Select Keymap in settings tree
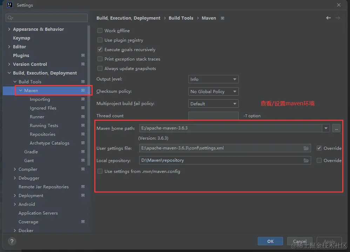This screenshot has height=252, width=350. pos(21,38)
